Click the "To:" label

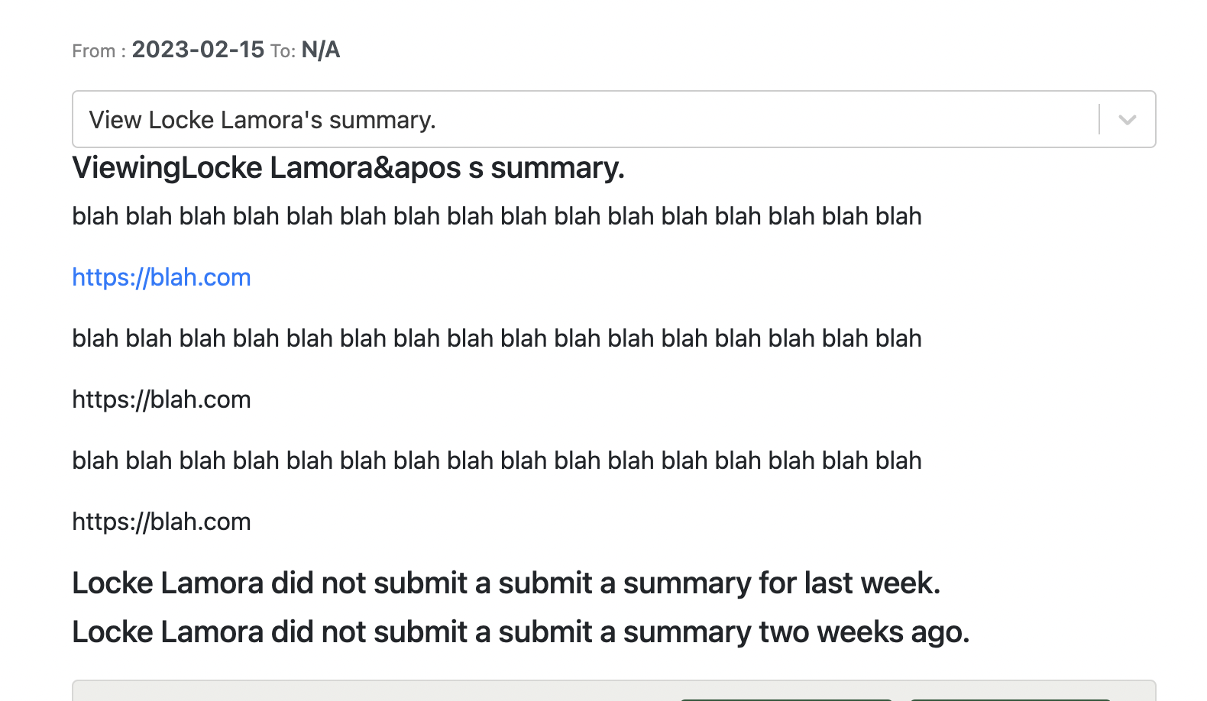pyautogui.click(x=283, y=51)
